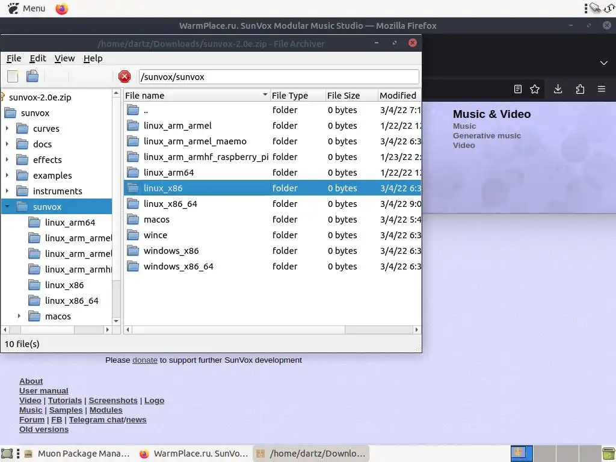
Task: Open the Samples link on webpage
Action: point(66,410)
